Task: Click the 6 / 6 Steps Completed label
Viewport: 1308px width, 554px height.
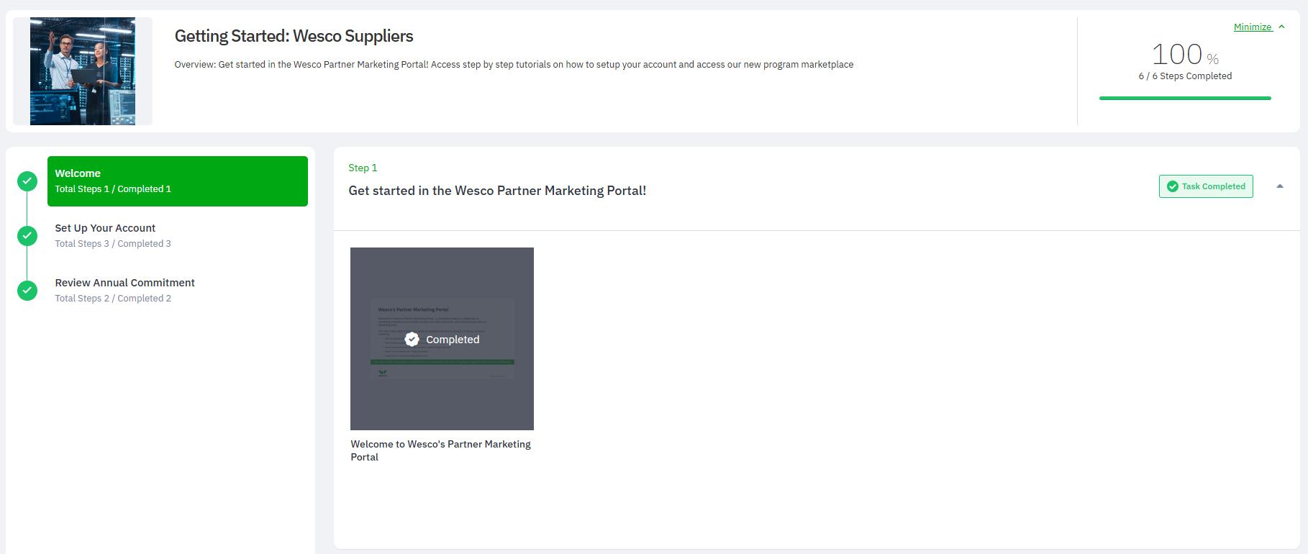Action: point(1185,76)
